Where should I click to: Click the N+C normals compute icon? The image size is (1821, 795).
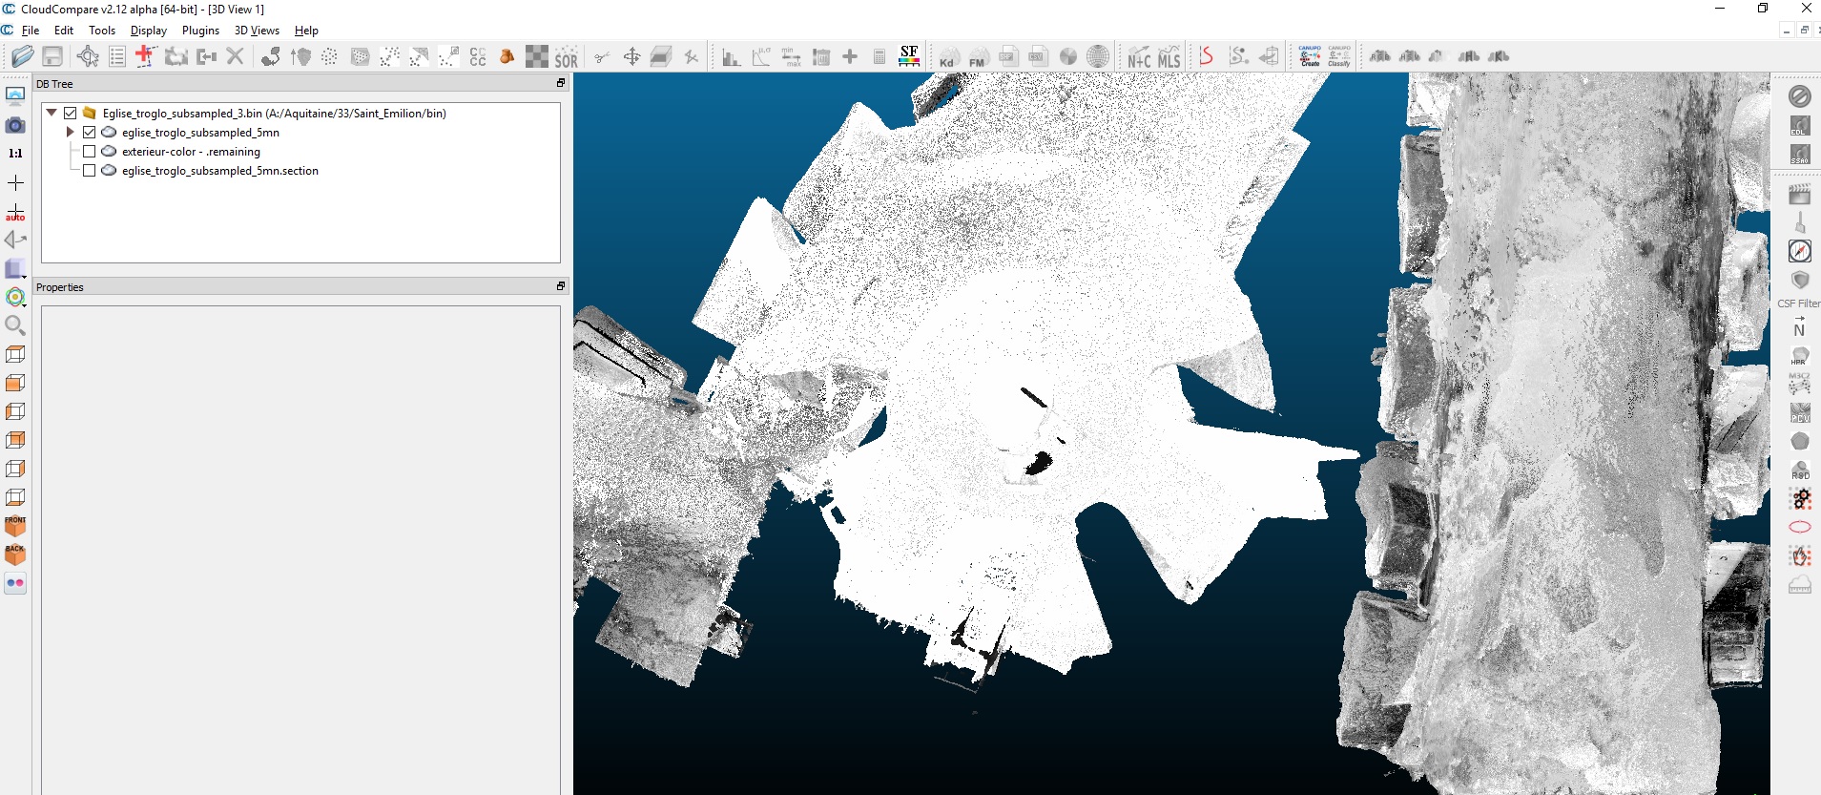pyautogui.click(x=1139, y=56)
